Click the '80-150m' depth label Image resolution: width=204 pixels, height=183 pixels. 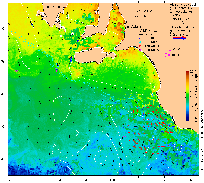pyautogui.click(x=151, y=42)
